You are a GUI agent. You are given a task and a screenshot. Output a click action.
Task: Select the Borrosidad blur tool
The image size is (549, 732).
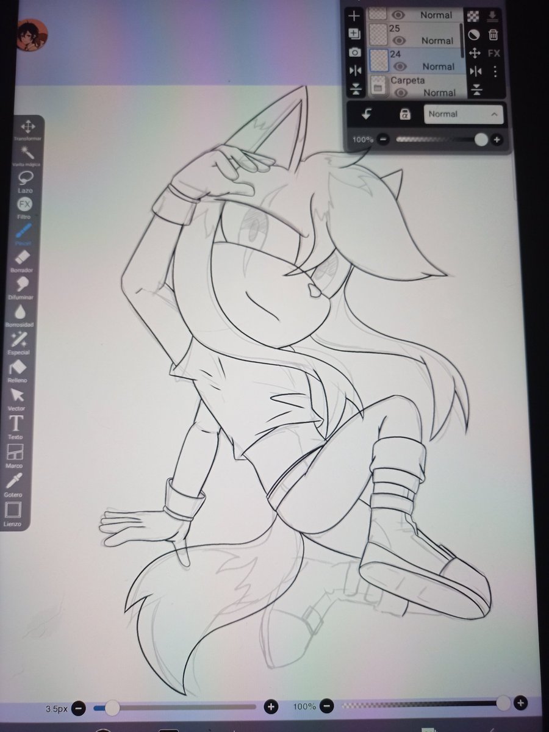tap(21, 315)
